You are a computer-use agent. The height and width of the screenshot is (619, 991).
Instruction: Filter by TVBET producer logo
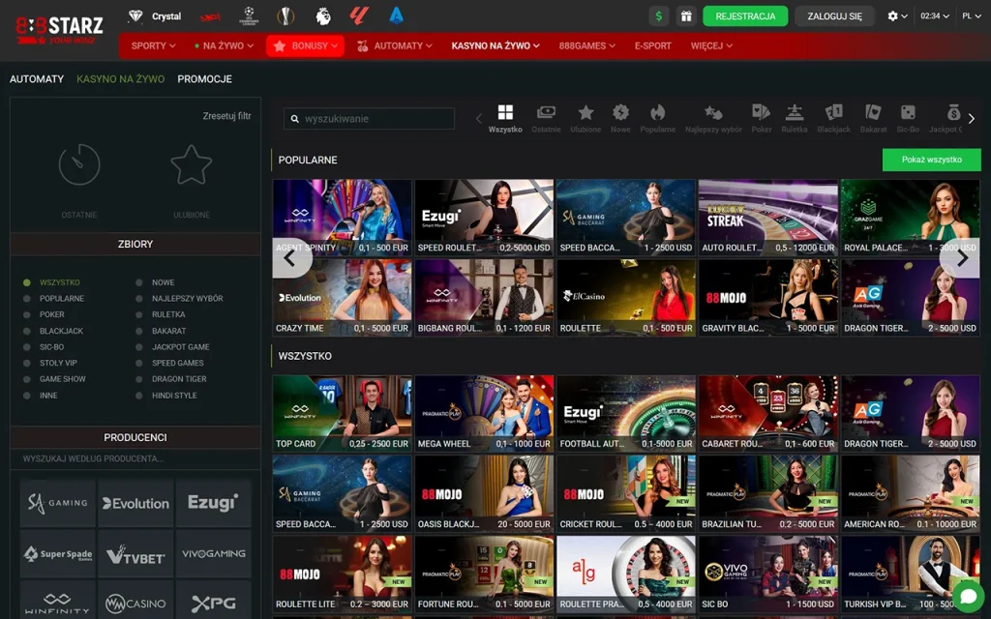(135, 554)
